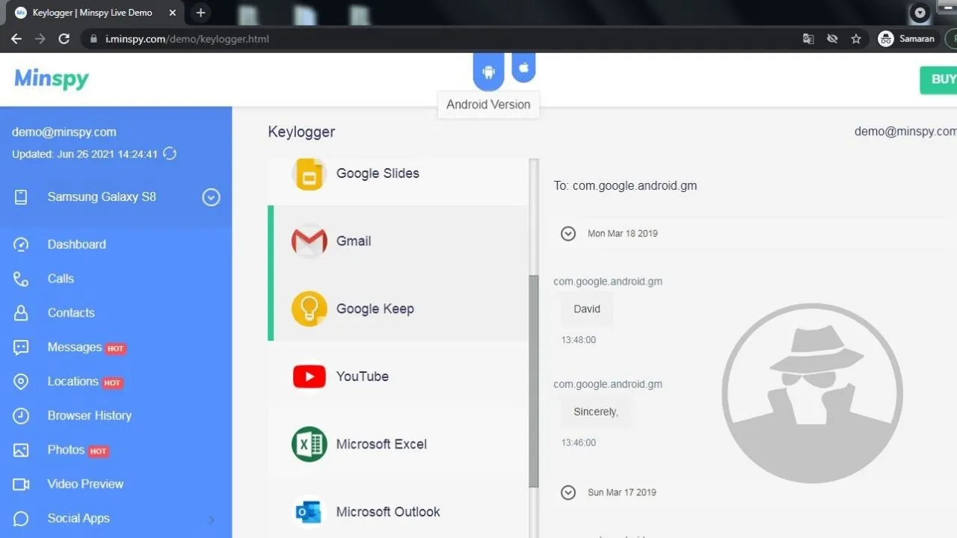Click the Microsoft Excel icon
The height and width of the screenshot is (538, 957).
coord(310,444)
